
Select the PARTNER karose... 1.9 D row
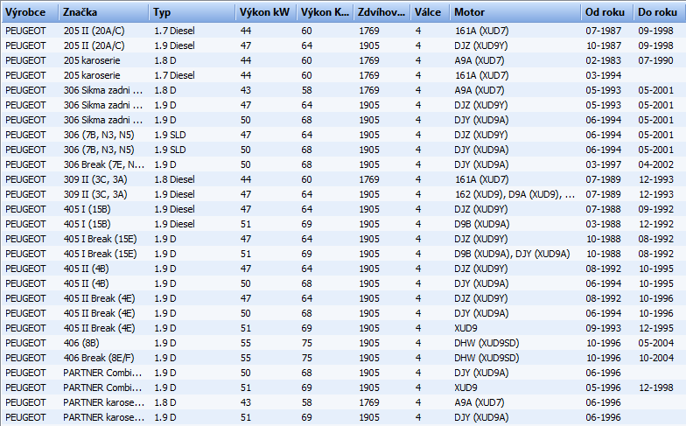[x=343, y=417]
